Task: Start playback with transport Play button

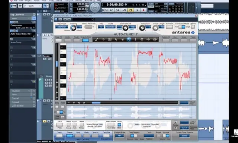Action: (137, 10)
